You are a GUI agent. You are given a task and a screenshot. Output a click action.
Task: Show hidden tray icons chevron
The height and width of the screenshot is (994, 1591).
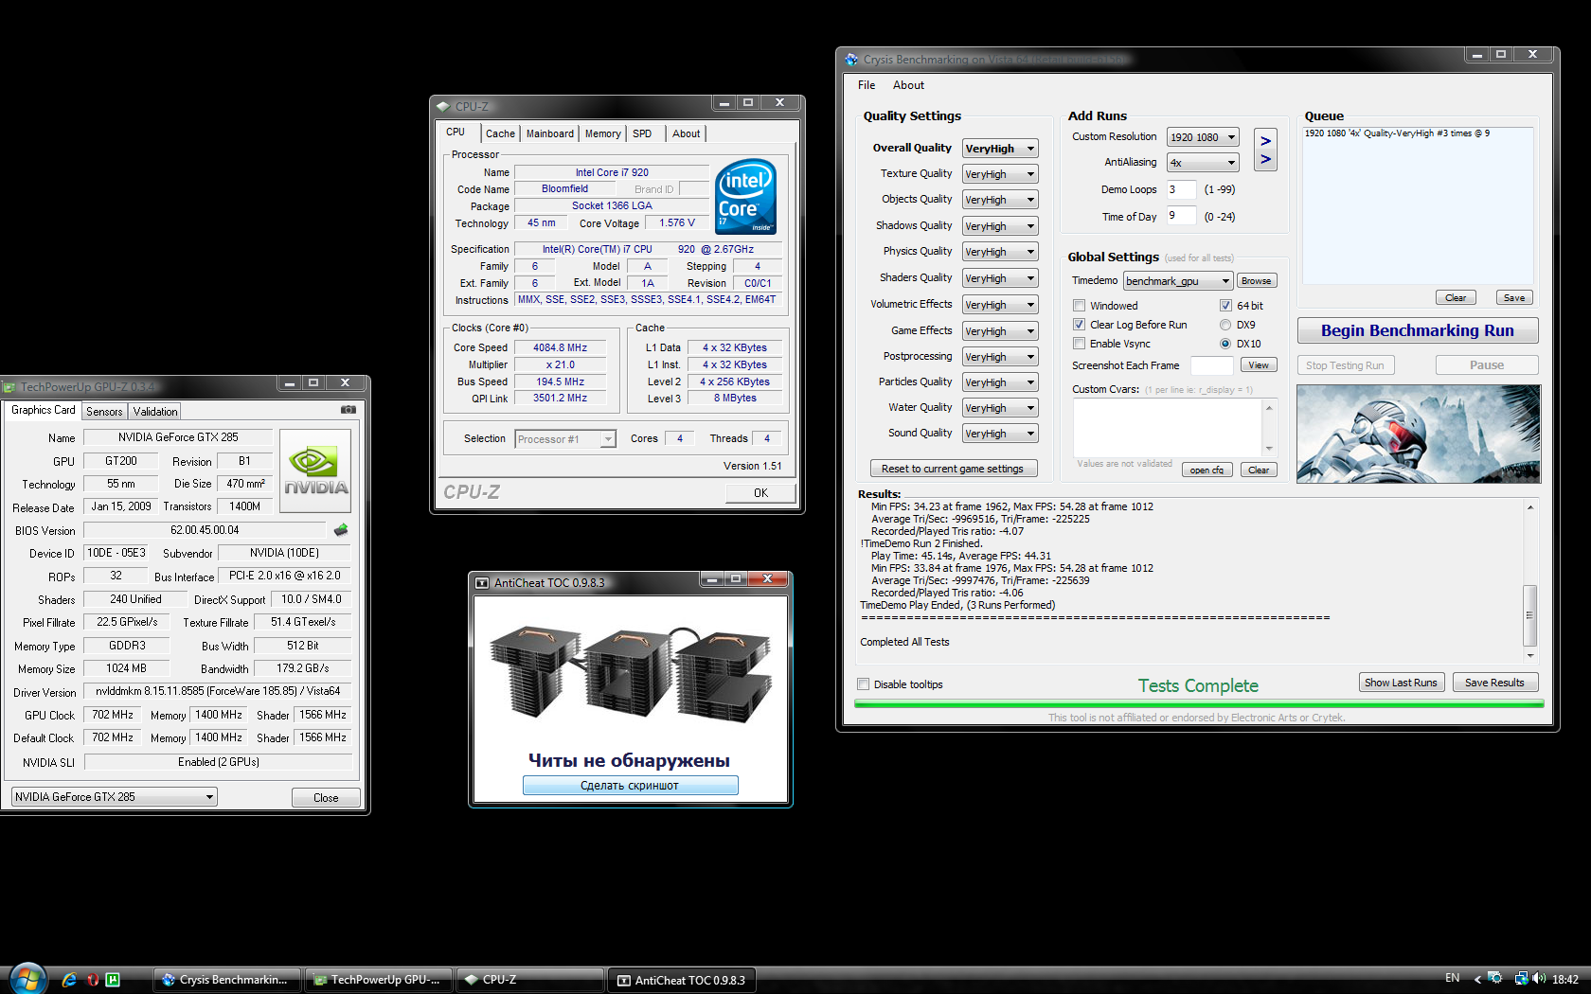(x=1477, y=980)
